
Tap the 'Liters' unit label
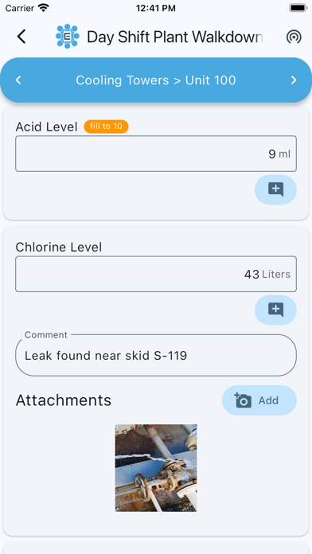276,274
